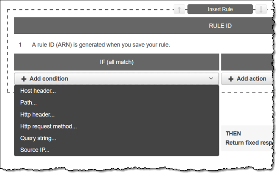Choose Host header... from the condition list
Image resolution: width=279 pixels, height=175 pixels.
click(38, 91)
